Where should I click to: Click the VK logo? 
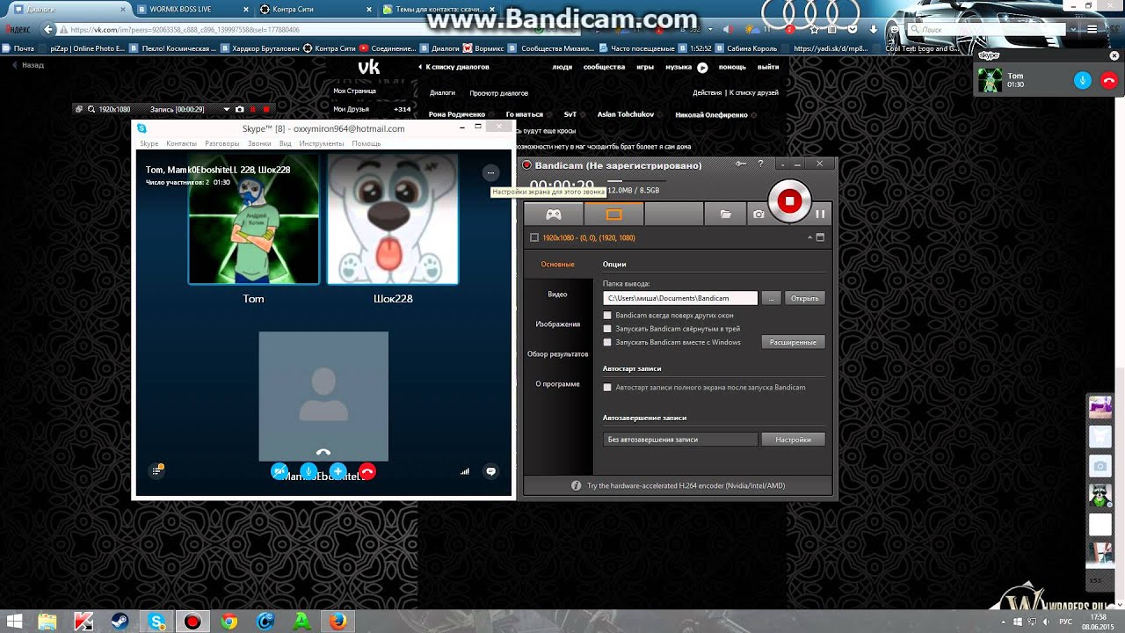368,68
